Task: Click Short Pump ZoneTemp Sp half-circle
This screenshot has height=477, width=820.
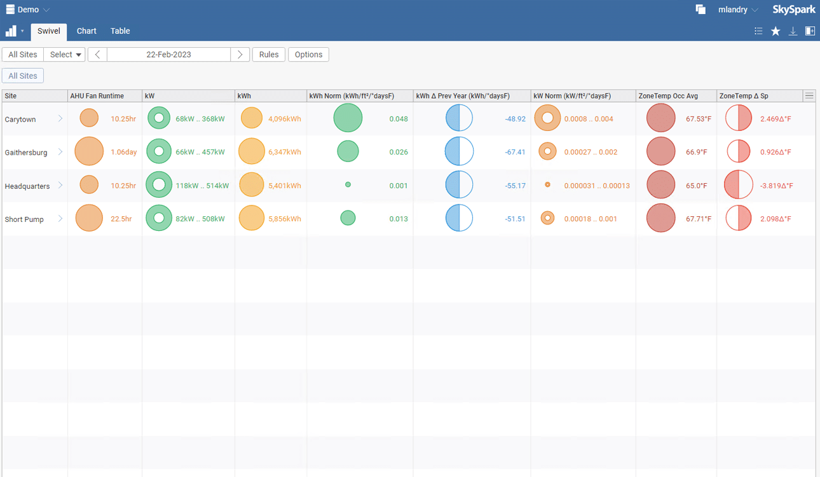Action: point(739,218)
